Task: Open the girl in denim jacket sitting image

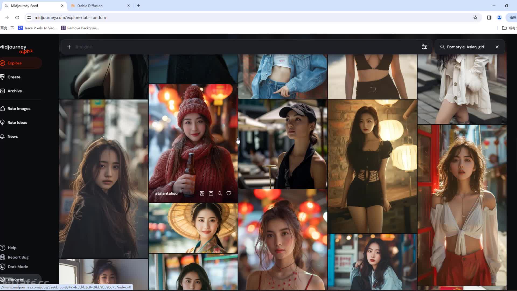Action: pos(372,262)
